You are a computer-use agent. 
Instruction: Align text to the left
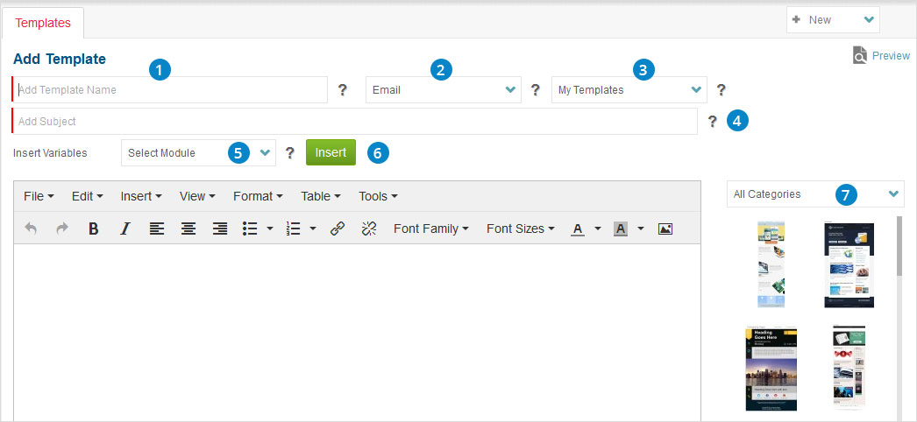point(156,229)
